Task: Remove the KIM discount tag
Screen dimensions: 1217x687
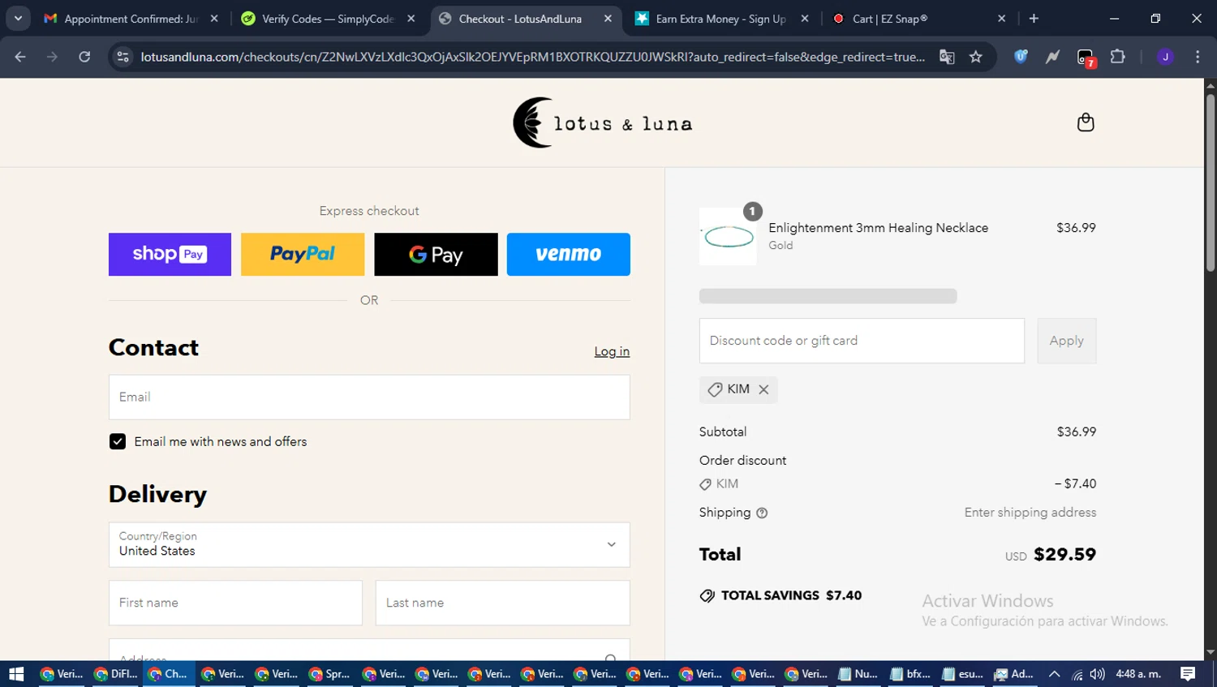Action: point(763,389)
